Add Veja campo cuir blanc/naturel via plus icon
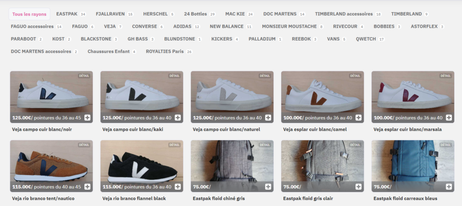462x206 pixels. [268, 117]
